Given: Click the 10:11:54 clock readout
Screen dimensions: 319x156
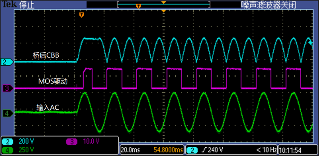Looking at the screenshot, I should pos(290,150).
